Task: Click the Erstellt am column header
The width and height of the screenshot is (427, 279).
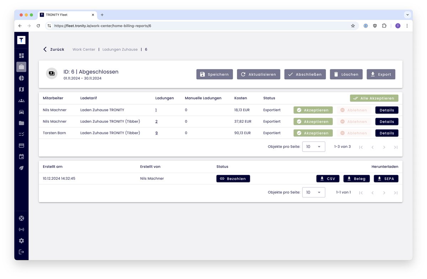Action: click(53, 167)
